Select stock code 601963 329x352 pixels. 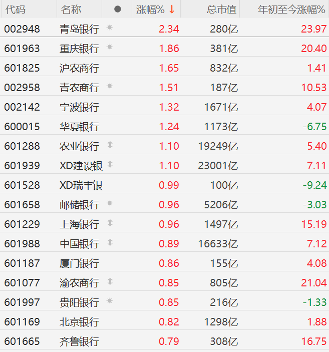click(x=22, y=49)
